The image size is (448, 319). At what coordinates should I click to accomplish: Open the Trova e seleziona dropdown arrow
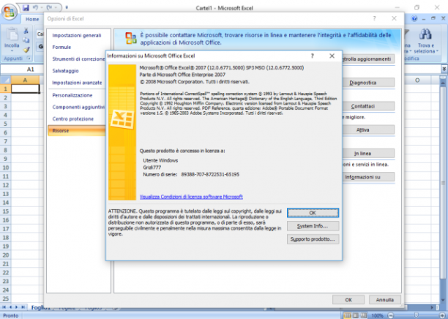click(x=438, y=51)
